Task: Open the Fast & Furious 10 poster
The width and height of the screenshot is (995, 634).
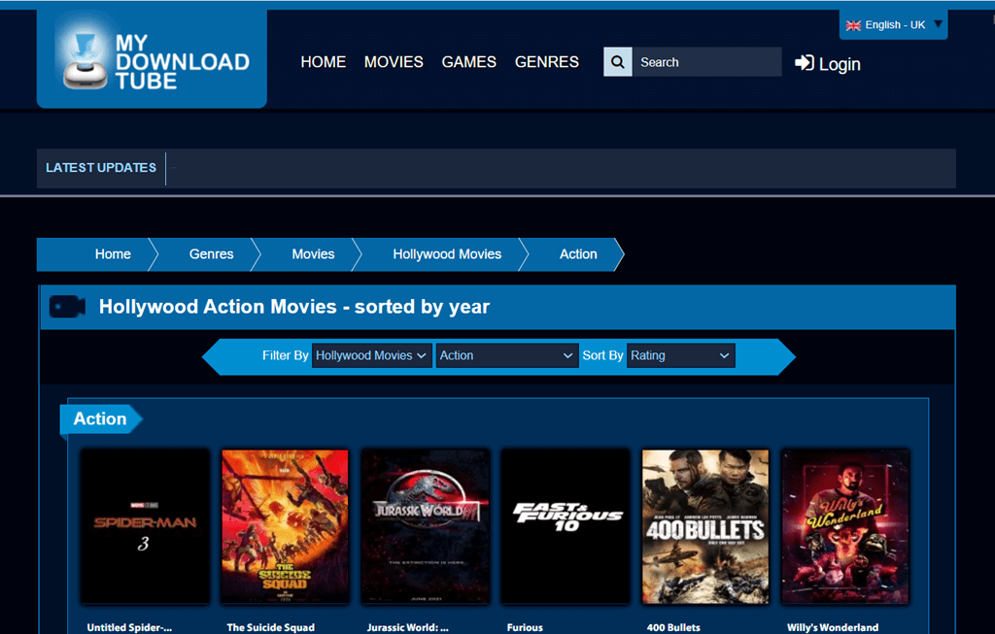Action: point(566,527)
